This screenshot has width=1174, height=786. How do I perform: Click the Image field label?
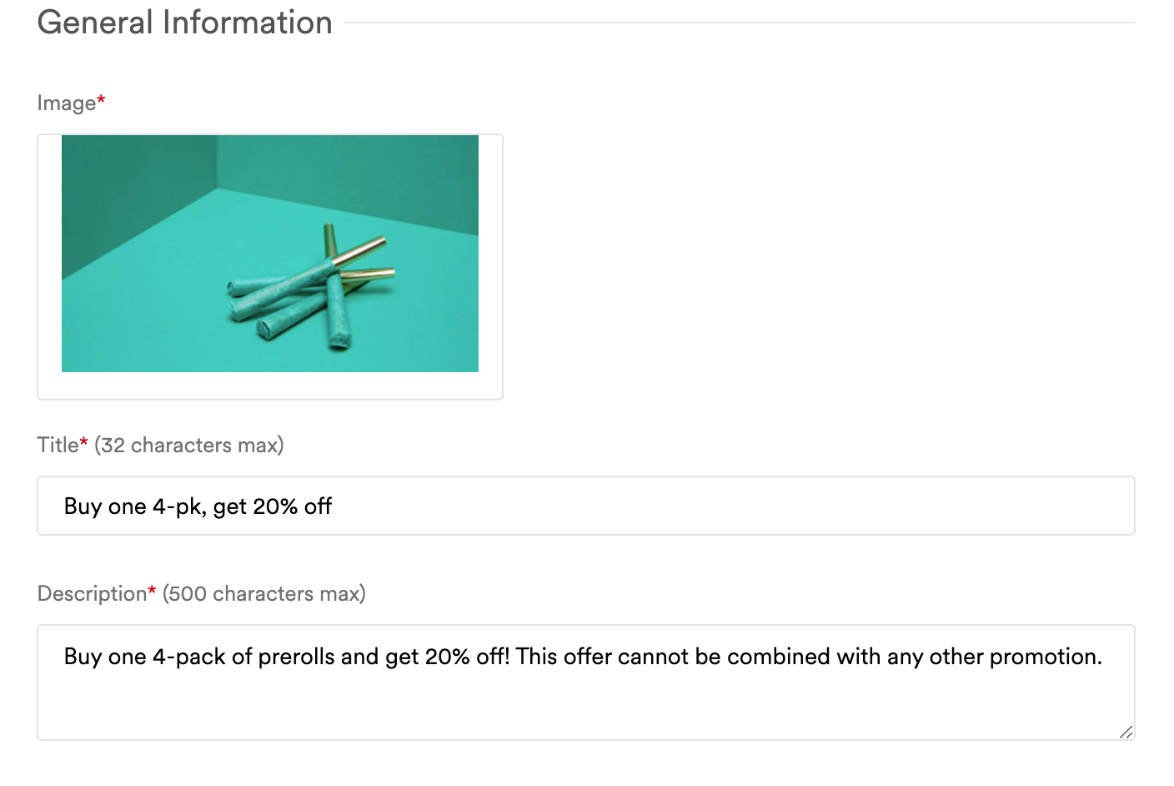coord(66,103)
